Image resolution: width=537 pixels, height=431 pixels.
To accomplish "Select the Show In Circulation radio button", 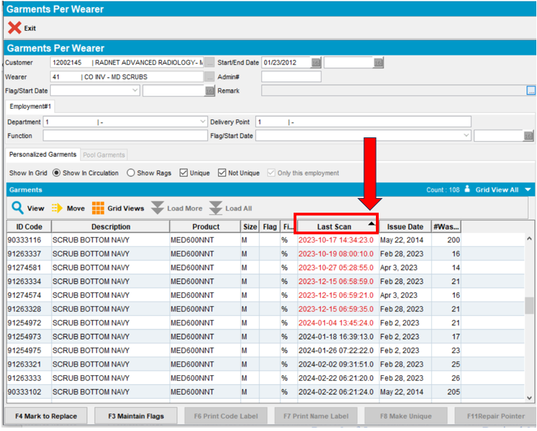I will (57, 173).
